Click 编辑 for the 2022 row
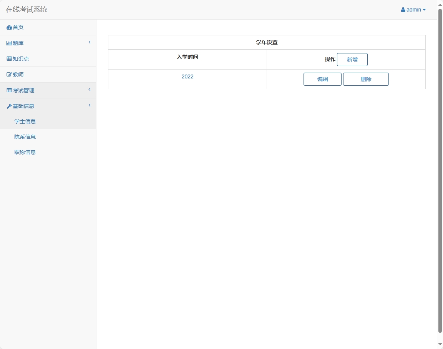 click(322, 79)
